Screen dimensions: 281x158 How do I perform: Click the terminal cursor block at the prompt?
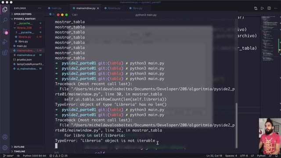point(56,146)
